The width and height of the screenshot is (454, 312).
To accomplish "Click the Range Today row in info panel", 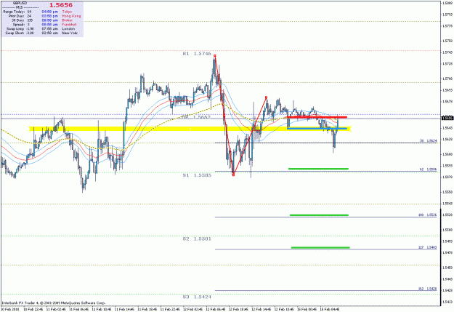I will pyautogui.click(x=17, y=12).
